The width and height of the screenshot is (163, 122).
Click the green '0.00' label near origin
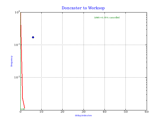(23, 109)
